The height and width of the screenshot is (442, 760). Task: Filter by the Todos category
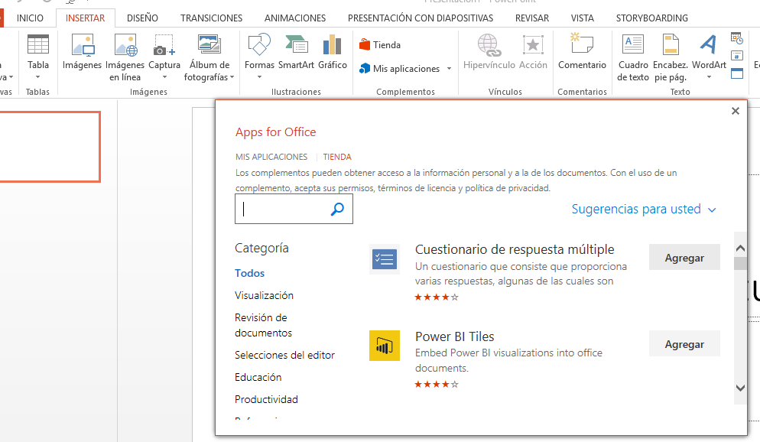[x=249, y=273]
